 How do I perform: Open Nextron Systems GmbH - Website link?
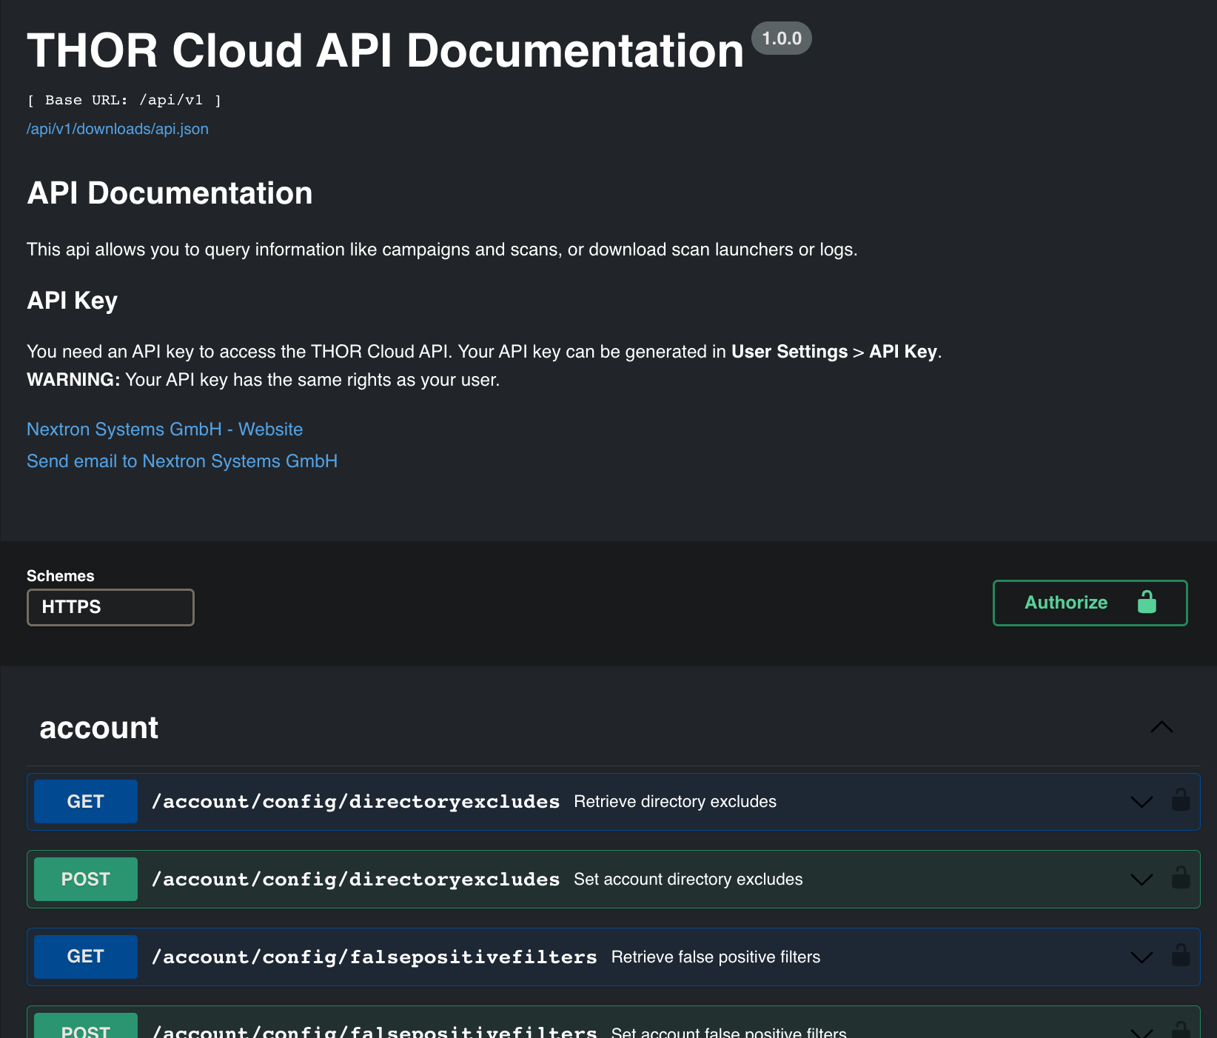pos(164,429)
